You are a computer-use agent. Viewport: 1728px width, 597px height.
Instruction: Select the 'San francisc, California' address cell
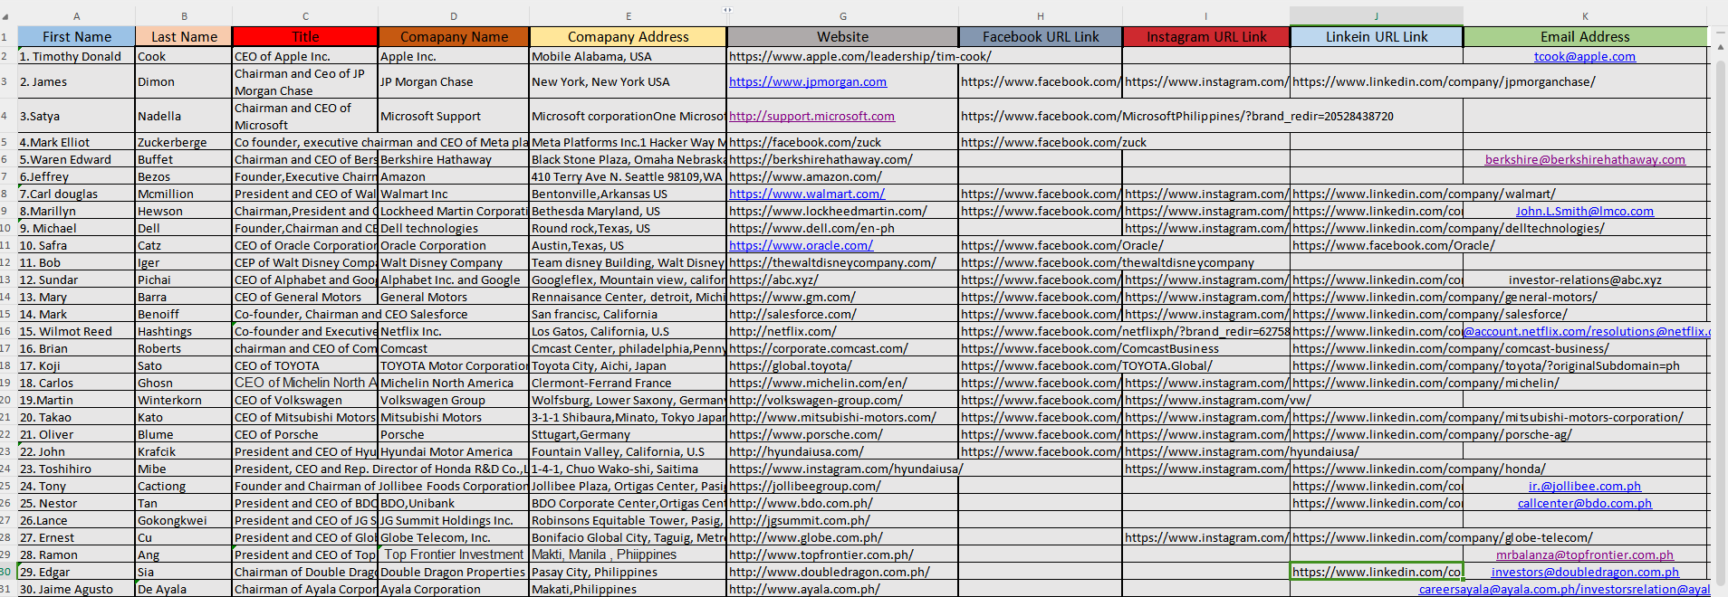(x=628, y=314)
